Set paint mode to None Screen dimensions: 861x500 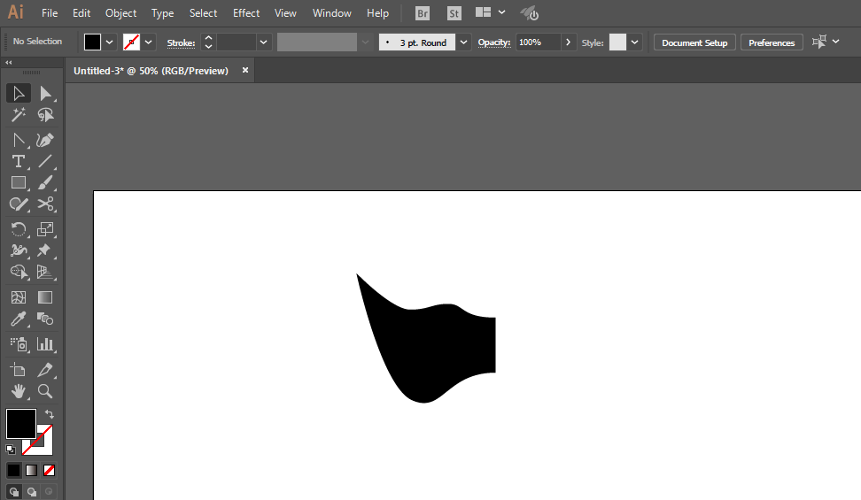(50, 470)
